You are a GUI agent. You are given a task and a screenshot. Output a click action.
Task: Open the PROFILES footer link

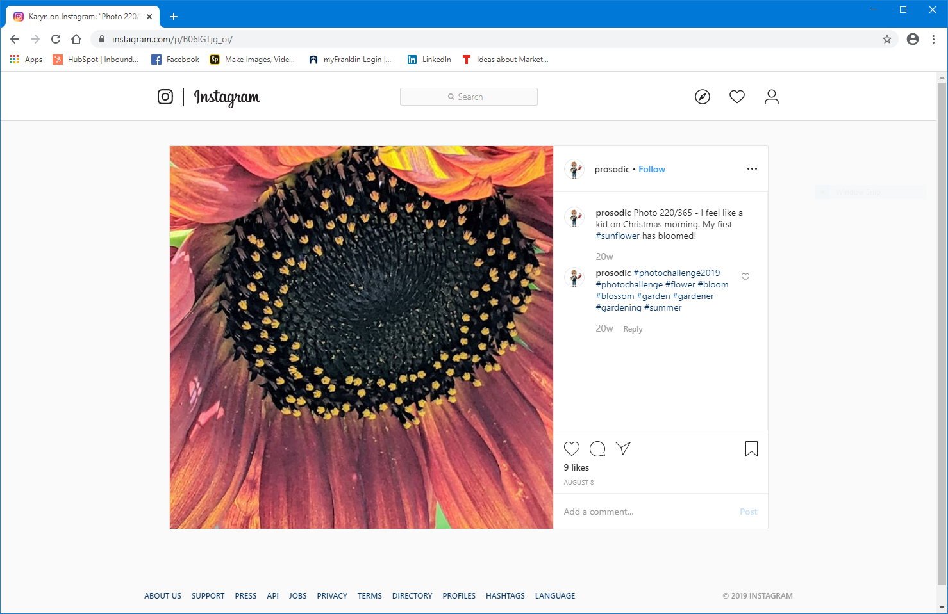point(459,596)
